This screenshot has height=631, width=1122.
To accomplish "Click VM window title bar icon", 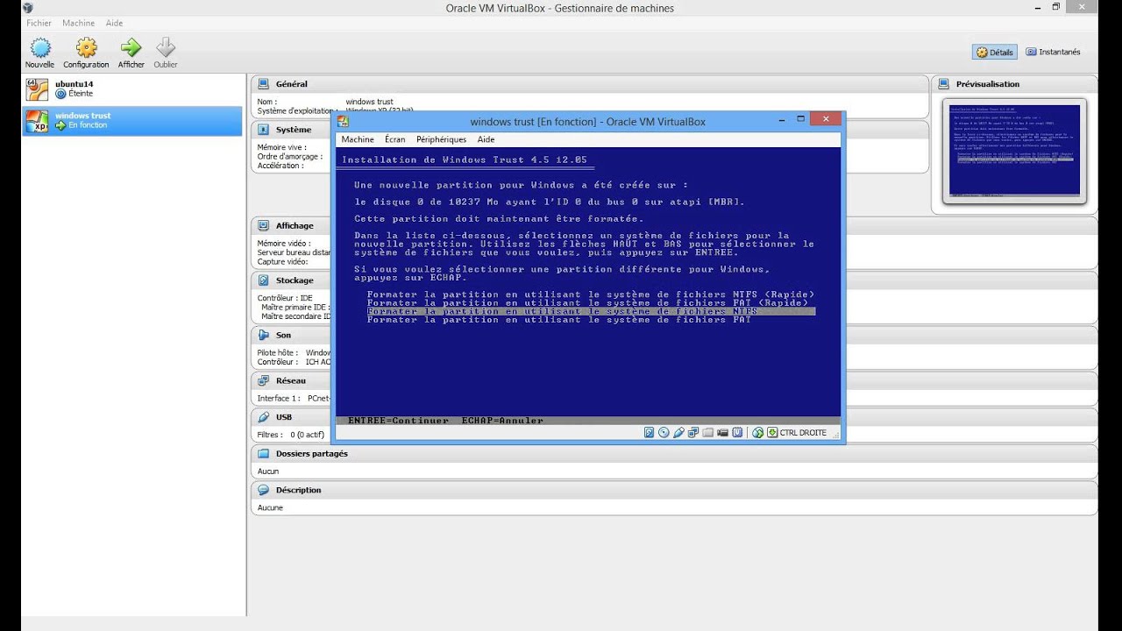I will [343, 122].
